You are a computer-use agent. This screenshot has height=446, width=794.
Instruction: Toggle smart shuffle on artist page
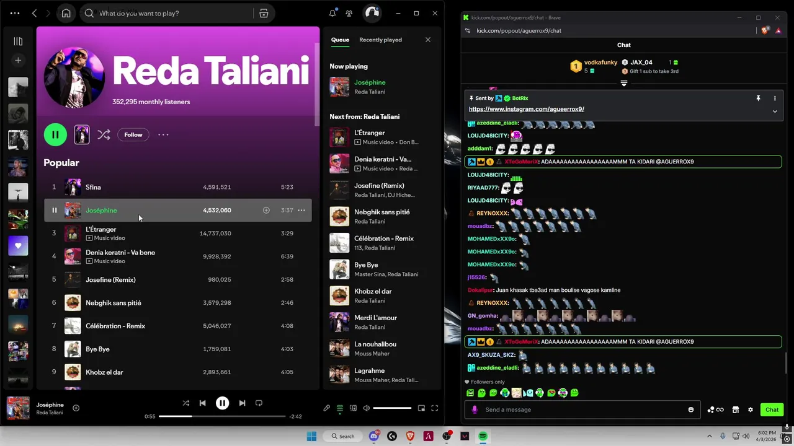point(104,134)
